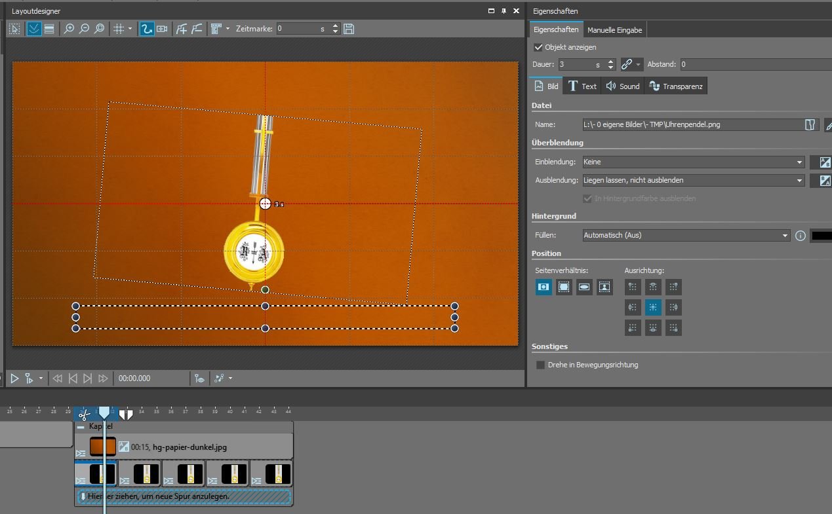Open the Einblendung dropdown showing 'Keine'
The image size is (832, 514).
tap(694, 162)
